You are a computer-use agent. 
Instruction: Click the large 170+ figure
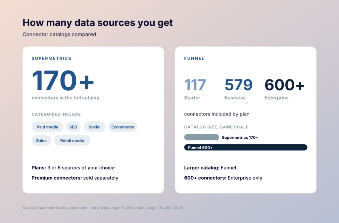pos(63,81)
